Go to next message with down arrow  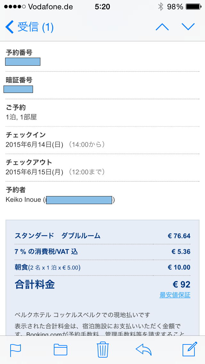click(188, 27)
